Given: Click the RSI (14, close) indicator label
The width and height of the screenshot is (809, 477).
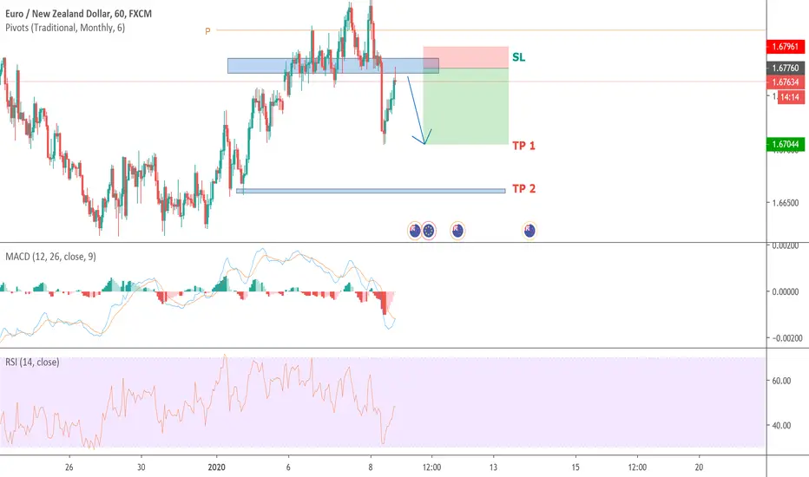Looking at the screenshot, I should point(32,362).
